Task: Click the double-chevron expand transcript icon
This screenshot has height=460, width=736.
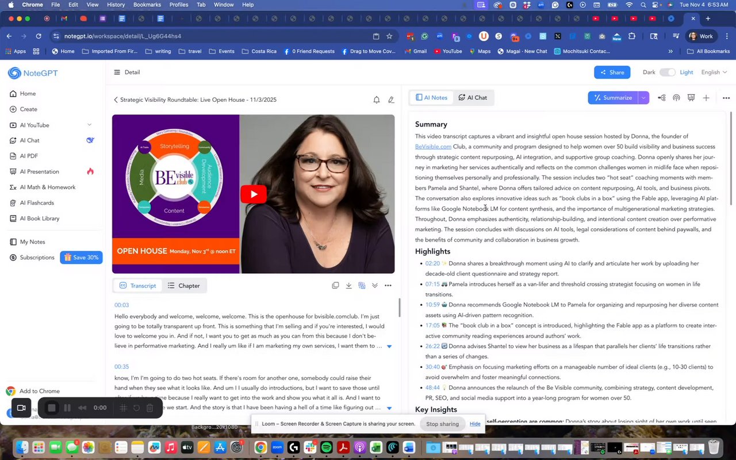Action: (x=375, y=285)
